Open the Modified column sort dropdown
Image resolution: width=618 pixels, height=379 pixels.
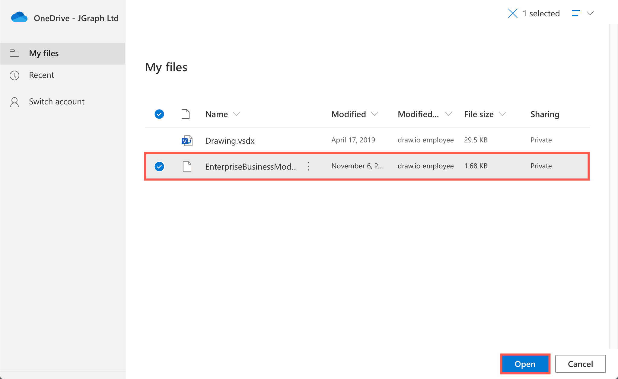pos(375,114)
